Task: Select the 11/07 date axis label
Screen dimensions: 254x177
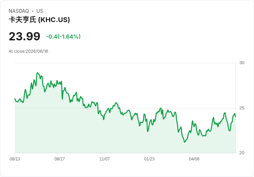Action: (105, 159)
